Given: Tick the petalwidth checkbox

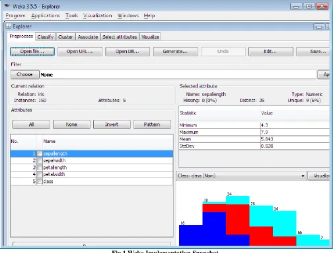Looking at the screenshot, I should point(40,174).
